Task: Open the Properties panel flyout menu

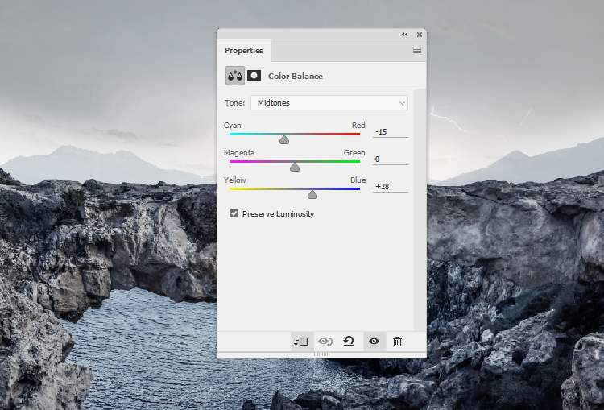Action: [x=417, y=50]
